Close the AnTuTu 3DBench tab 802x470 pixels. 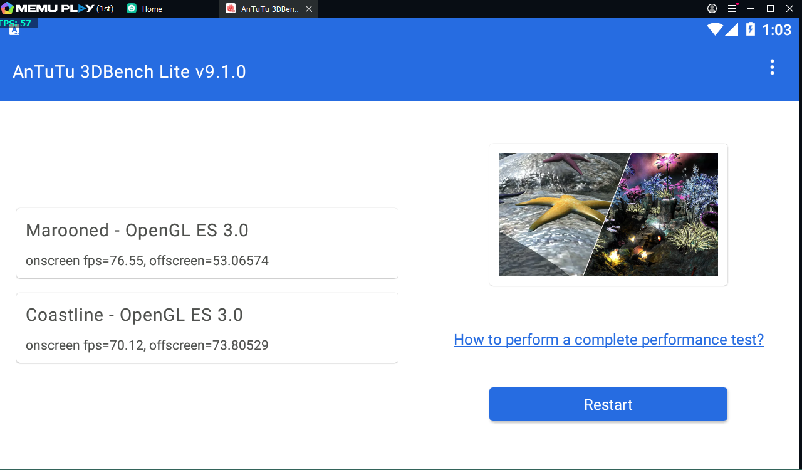[309, 9]
